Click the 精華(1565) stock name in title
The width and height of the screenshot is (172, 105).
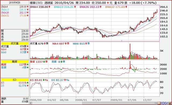(x=36, y=3)
